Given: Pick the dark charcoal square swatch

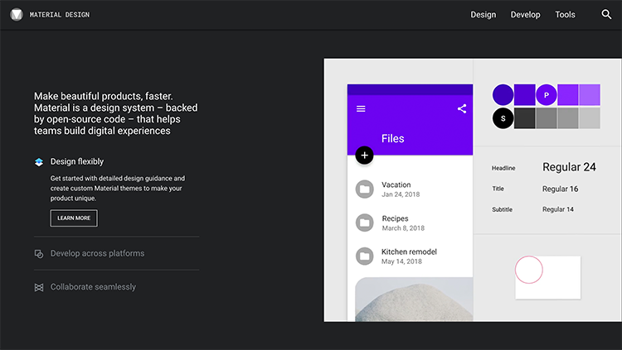Looking at the screenshot, I should 524,118.
